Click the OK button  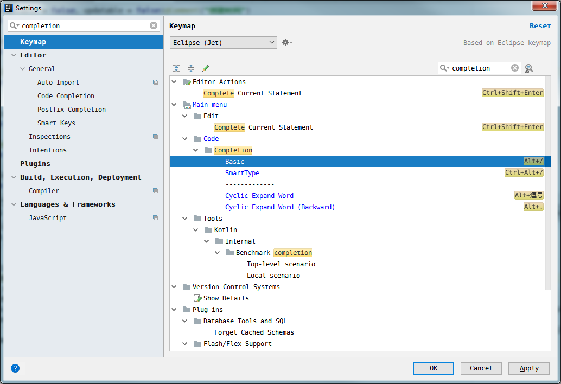tap(433, 368)
